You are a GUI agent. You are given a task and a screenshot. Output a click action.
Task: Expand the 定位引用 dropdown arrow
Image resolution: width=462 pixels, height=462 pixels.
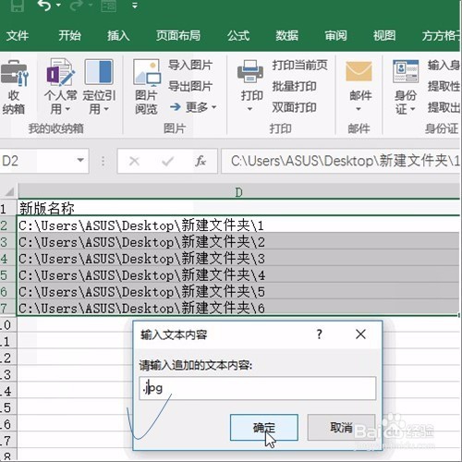coord(106,109)
